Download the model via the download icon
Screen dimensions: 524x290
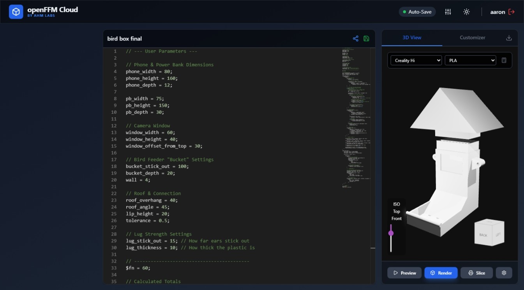pos(509,38)
